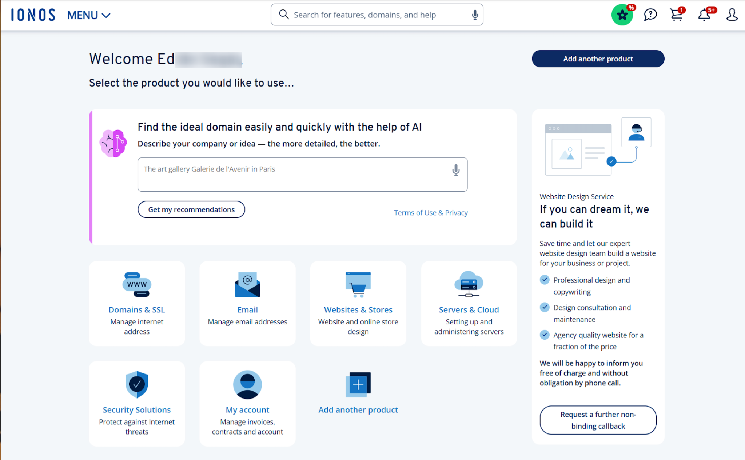Open the Email product link
The image size is (745, 460).
(247, 310)
